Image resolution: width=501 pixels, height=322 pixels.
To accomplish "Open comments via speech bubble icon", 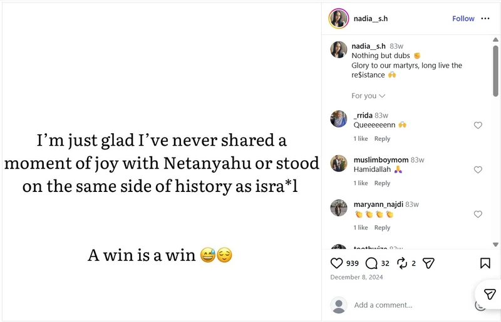I will coord(371,263).
